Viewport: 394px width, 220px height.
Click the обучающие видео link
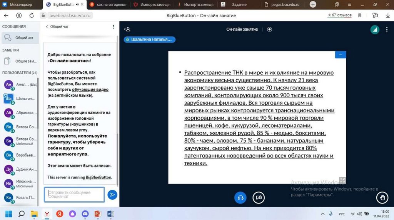[90, 90]
